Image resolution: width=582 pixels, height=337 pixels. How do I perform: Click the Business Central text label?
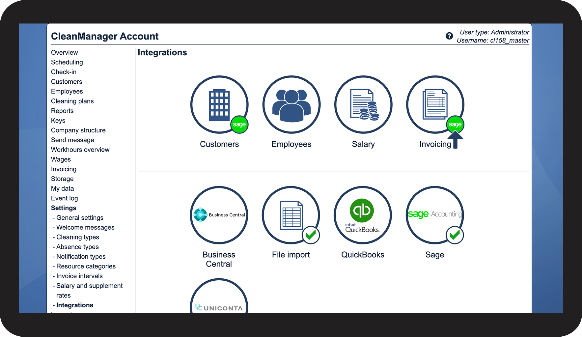tap(219, 259)
